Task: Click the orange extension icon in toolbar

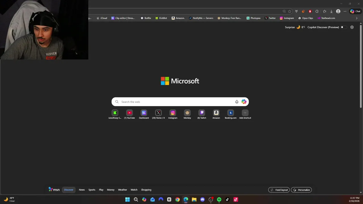Action: click(x=303, y=11)
